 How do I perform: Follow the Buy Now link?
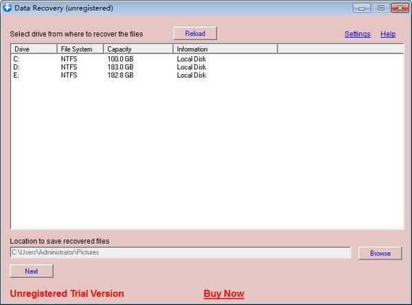pyautogui.click(x=224, y=294)
